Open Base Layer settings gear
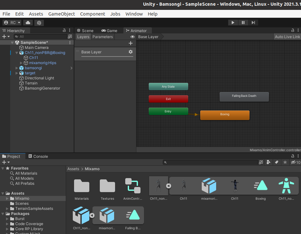The image size is (301, 234). click(131, 52)
